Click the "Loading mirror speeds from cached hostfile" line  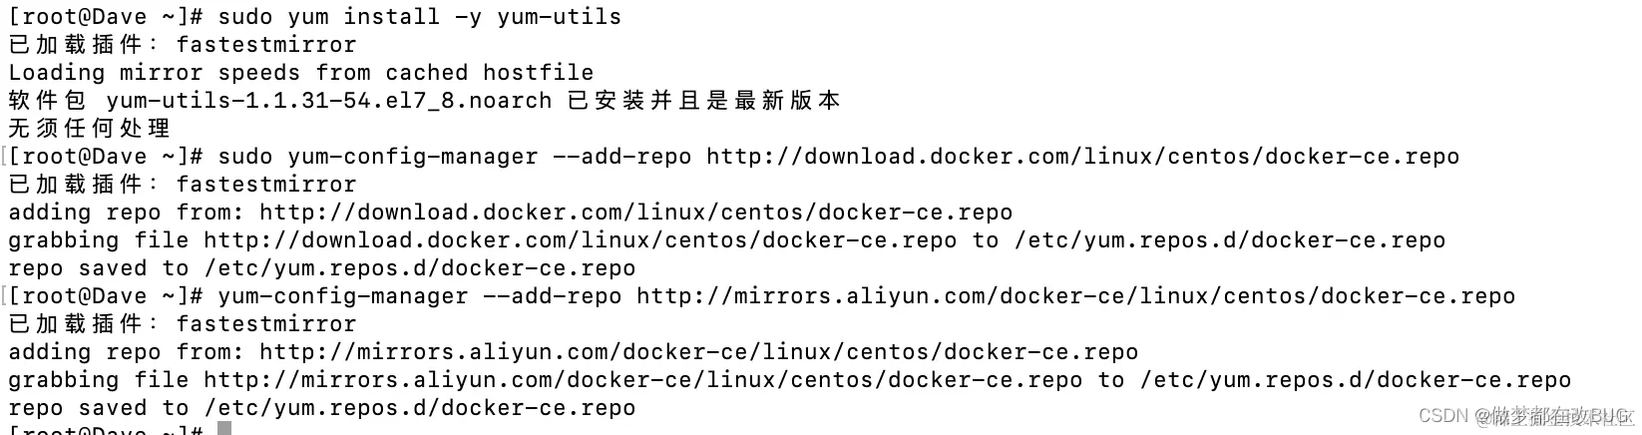point(301,73)
